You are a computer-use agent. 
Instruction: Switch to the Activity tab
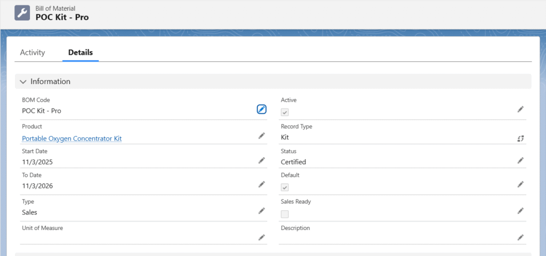33,53
